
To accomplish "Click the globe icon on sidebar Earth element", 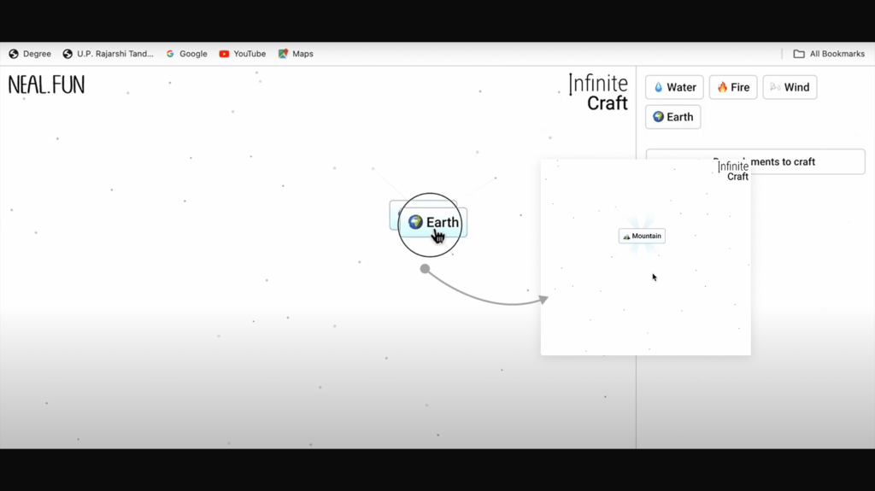I will coord(658,117).
